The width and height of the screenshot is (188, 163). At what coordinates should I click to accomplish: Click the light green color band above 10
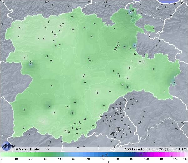[16, 154]
